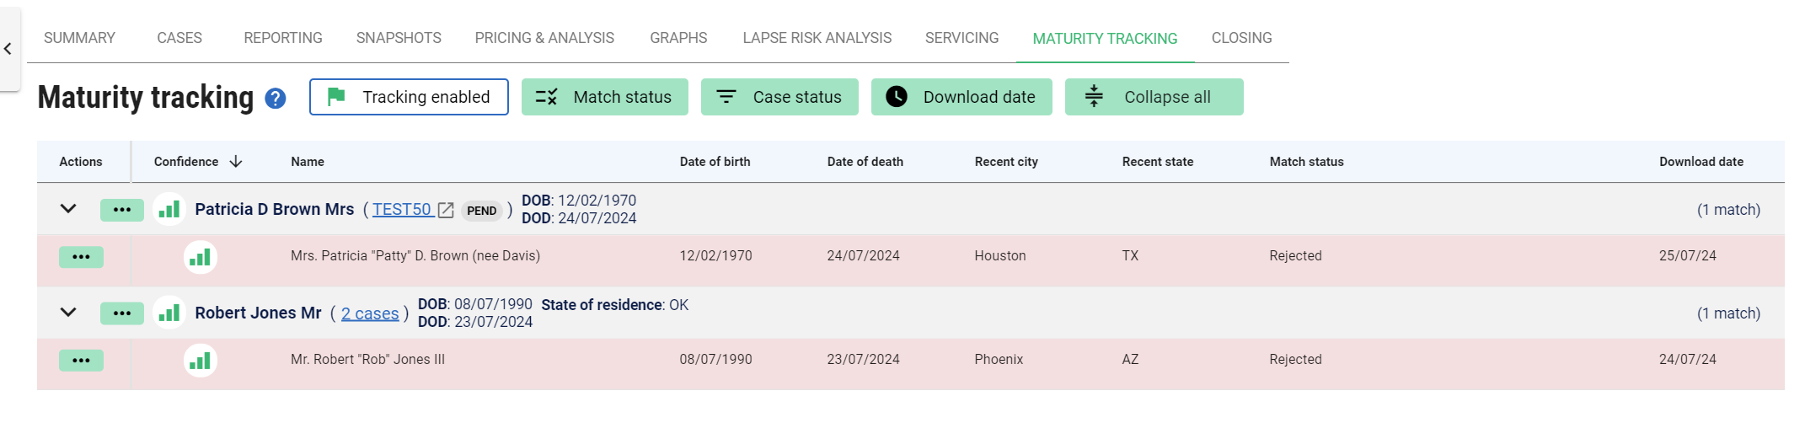The image size is (1805, 423).
Task: Switch to the Lapse Risk Analysis tab
Action: click(817, 38)
